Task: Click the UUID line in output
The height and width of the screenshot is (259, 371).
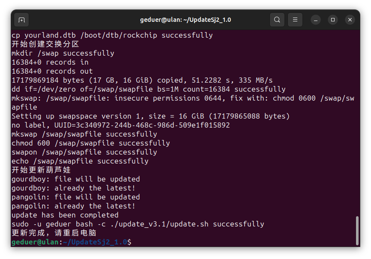Action: coord(121,125)
